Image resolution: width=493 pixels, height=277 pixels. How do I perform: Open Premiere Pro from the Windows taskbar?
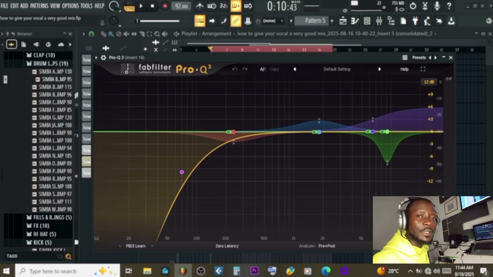click(254, 271)
